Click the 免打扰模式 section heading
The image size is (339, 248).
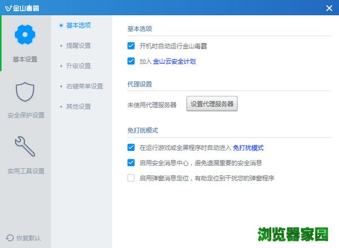143,130
